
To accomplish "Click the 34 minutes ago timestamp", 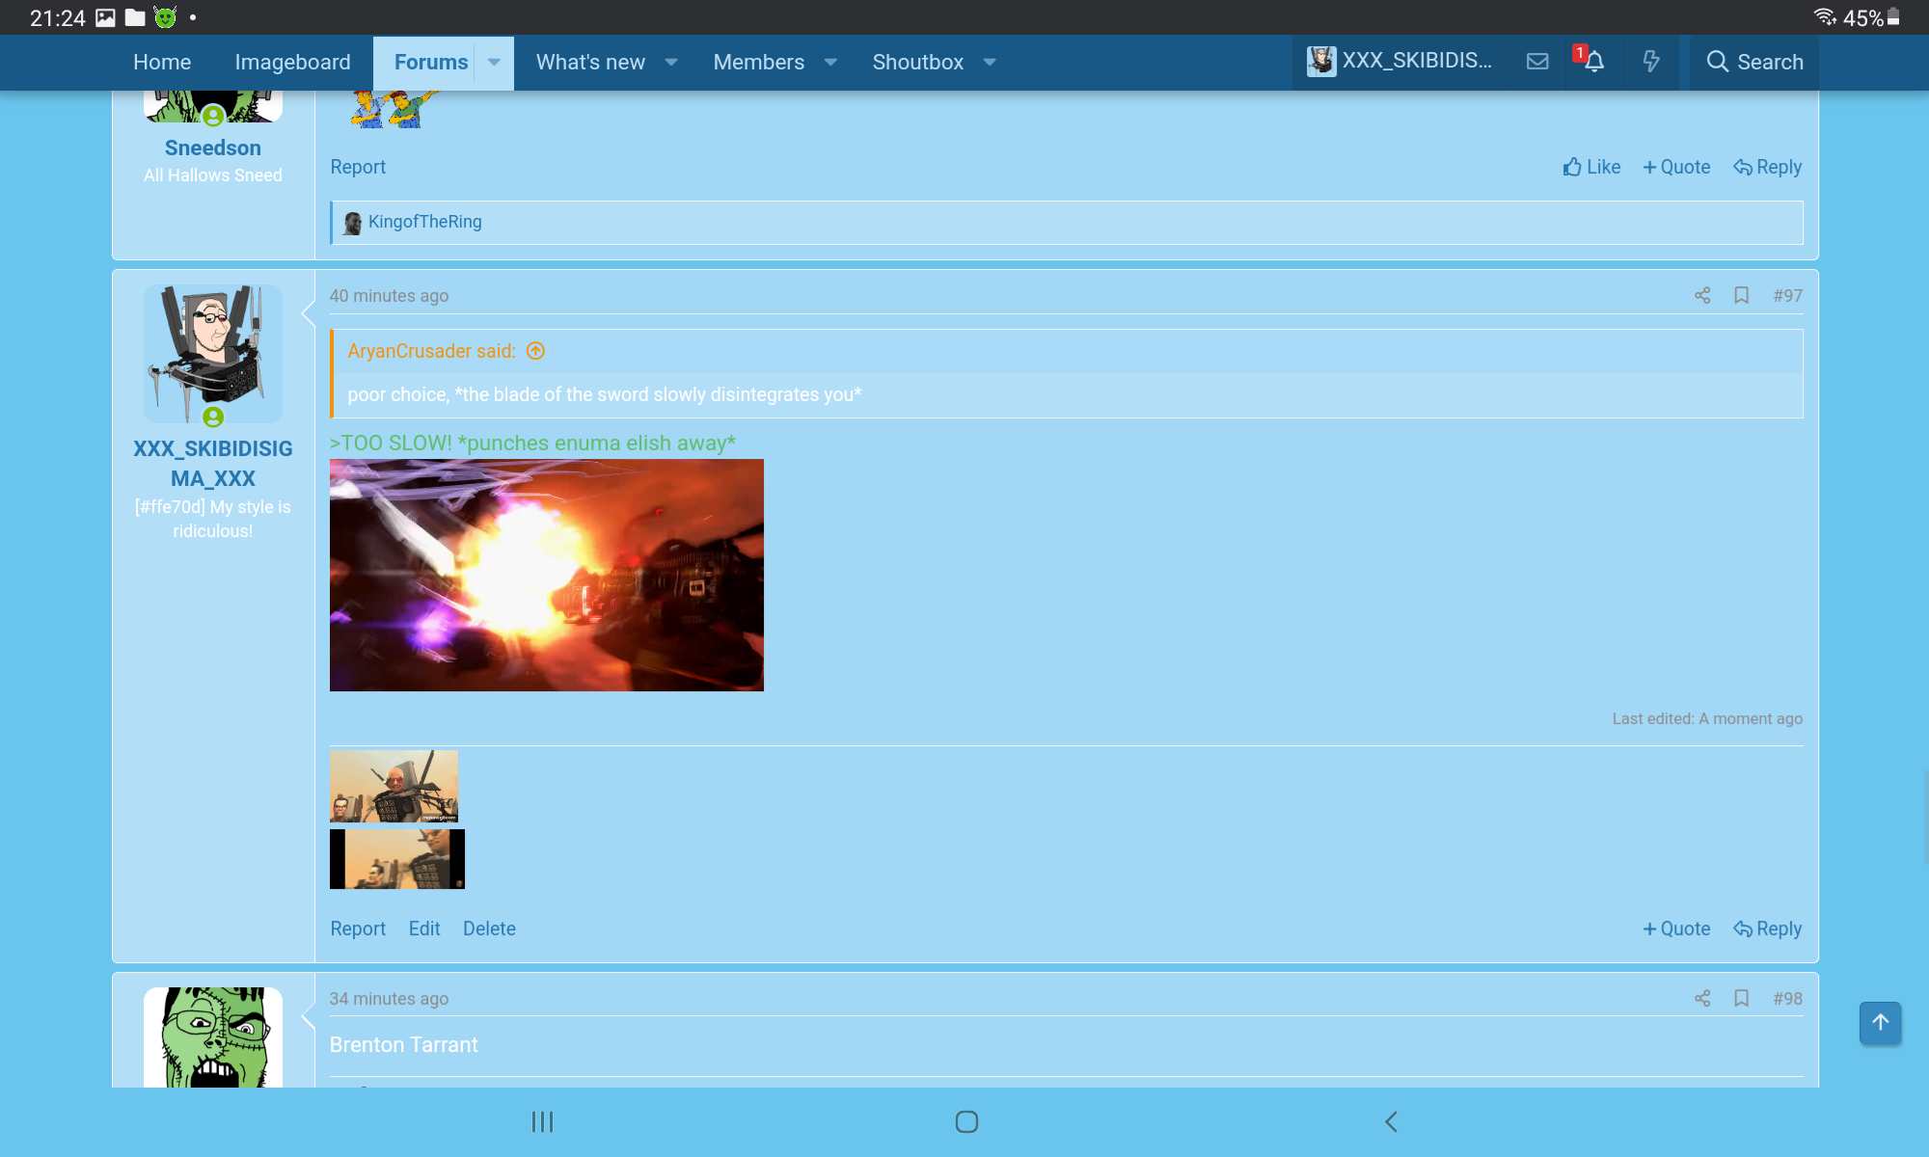I will click(389, 999).
